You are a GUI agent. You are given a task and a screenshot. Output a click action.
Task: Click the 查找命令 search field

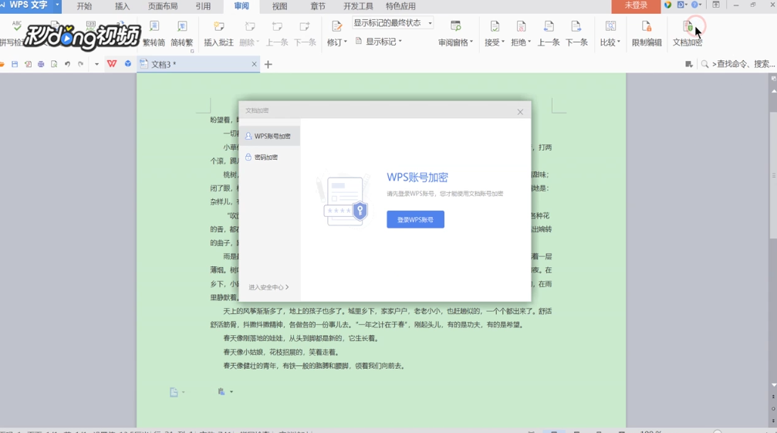click(x=743, y=64)
